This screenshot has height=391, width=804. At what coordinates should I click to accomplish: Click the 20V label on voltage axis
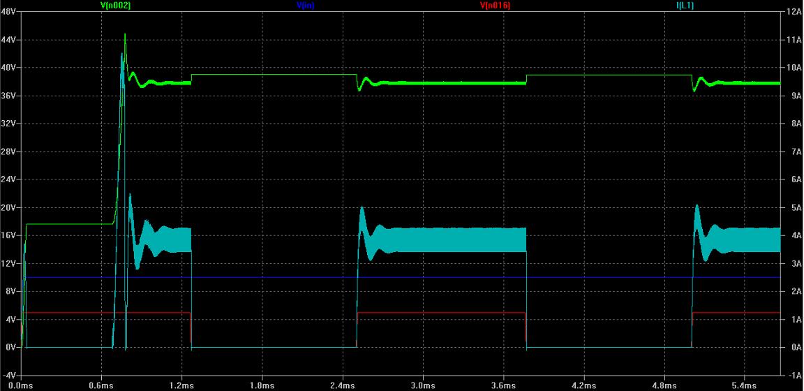[8, 207]
